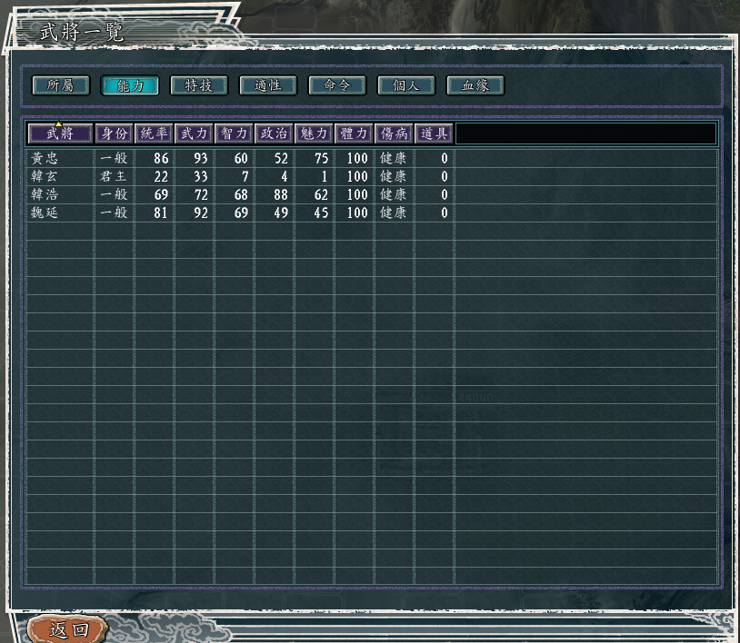The width and height of the screenshot is (740, 643).
Task: Sort by 傷病 column header
Action: pyautogui.click(x=394, y=134)
